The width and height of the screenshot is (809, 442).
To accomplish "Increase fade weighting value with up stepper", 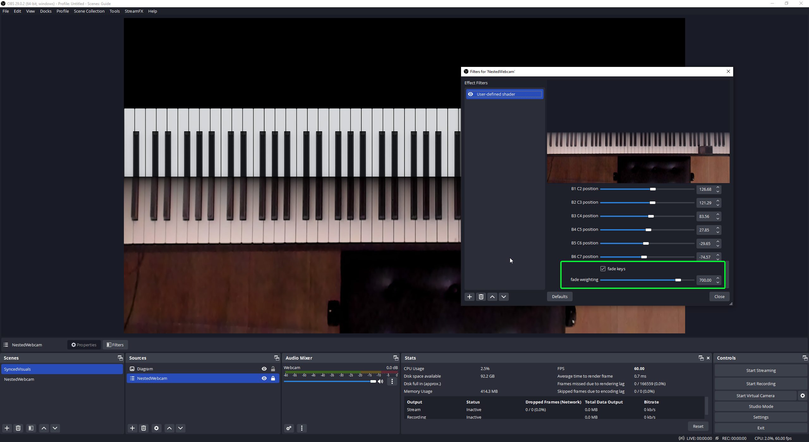I will [x=718, y=278].
